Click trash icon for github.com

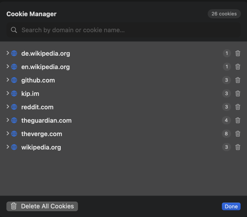238,80
